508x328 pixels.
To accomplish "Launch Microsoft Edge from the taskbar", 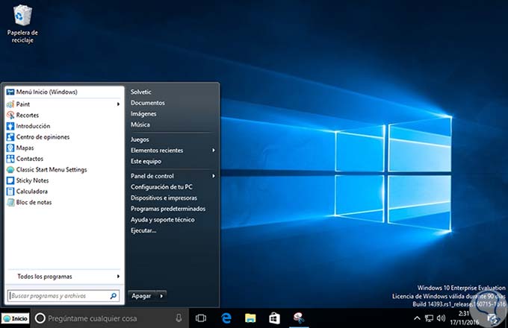I will point(226,318).
